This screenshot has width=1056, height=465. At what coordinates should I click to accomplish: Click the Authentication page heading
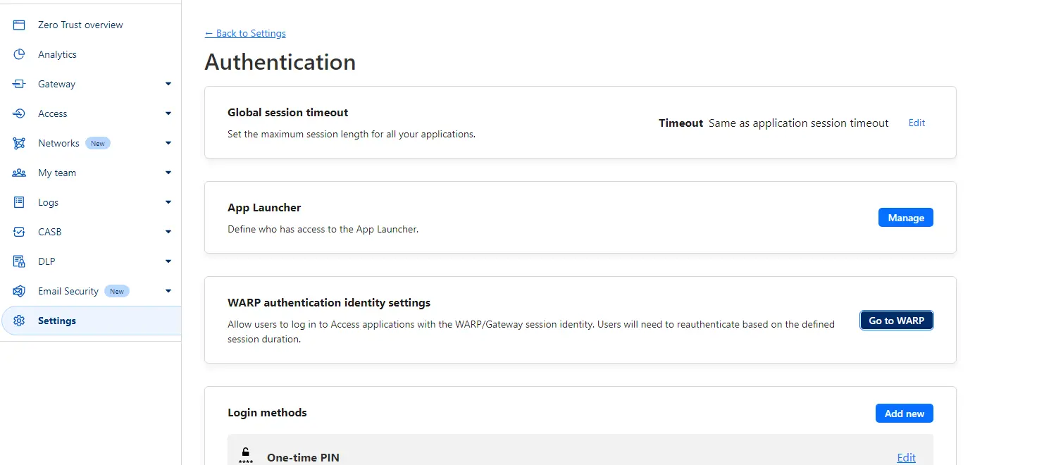280,62
